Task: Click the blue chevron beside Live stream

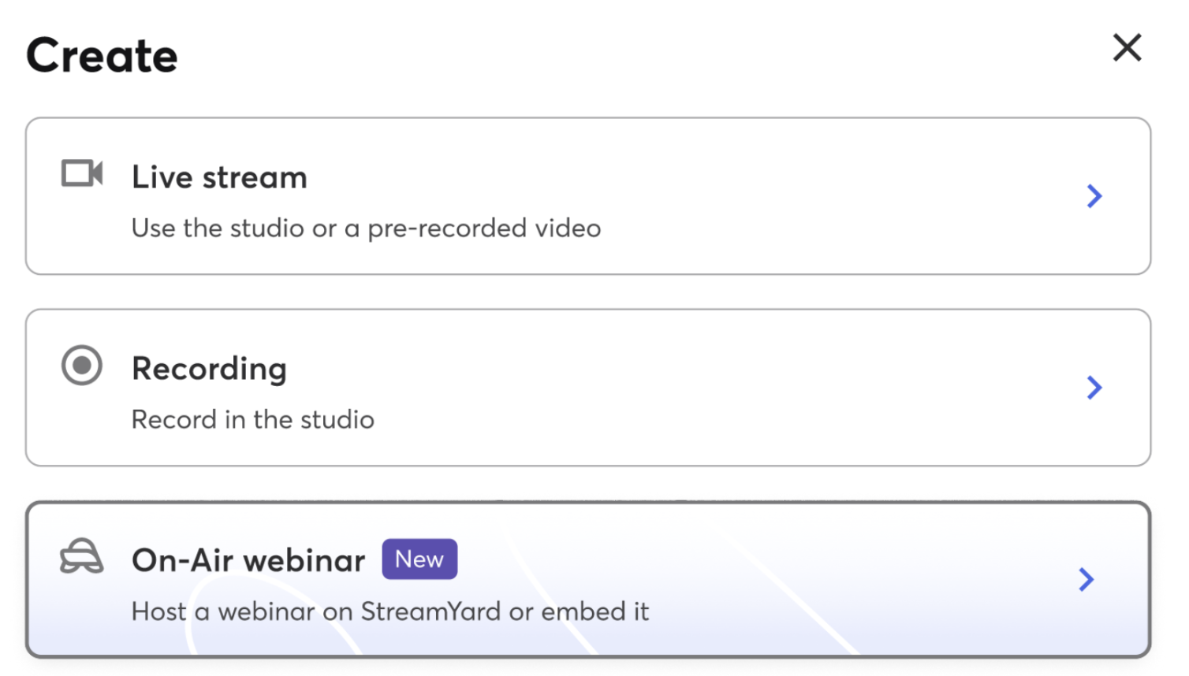Action: [x=1094, y=196]
